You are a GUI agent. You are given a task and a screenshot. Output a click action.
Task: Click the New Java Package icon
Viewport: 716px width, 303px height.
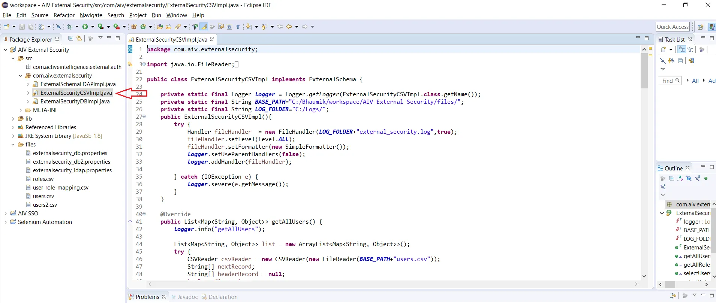click(x=134, y=27)
